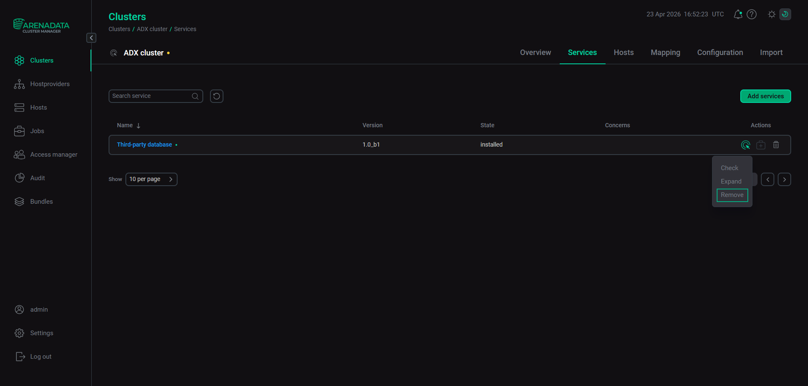Open the ADX cluster actions icon
The image size is (808, 386).
[114, 53]
